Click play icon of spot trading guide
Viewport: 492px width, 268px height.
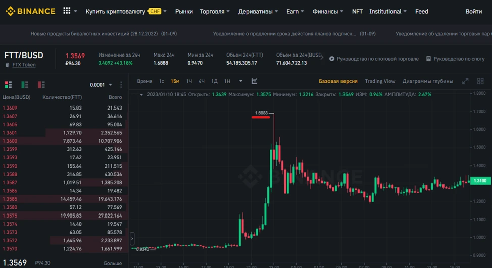click(332, 59)
